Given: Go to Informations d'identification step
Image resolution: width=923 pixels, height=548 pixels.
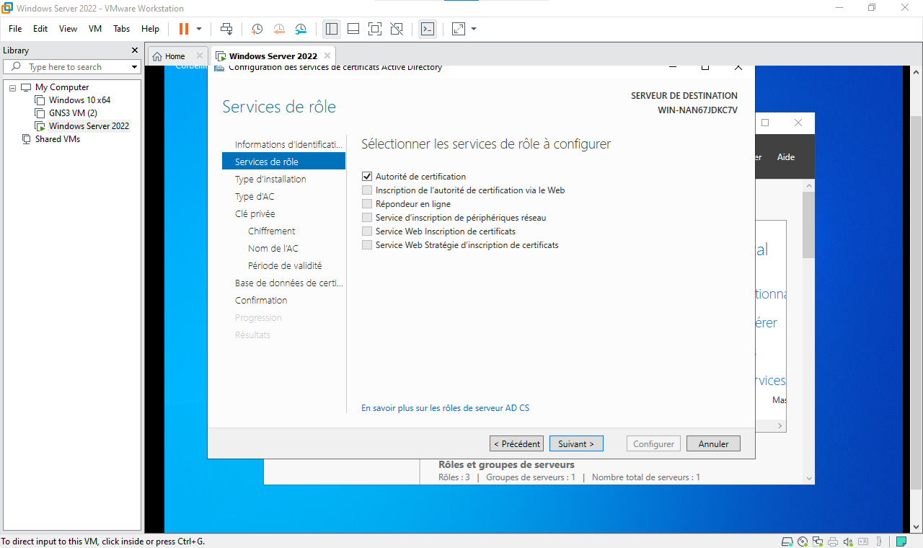Looking at the screenshot, I should pyautogui.click(x=288, y=144).
